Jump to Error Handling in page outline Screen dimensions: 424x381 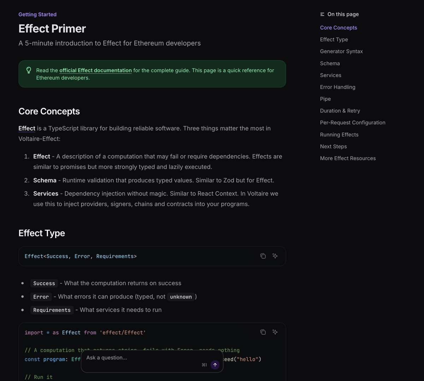[x=338, y=87]
